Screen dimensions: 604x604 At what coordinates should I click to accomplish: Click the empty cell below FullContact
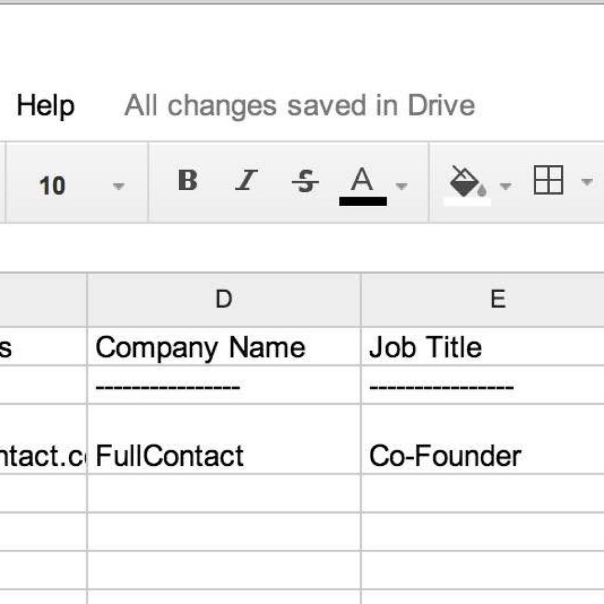(x=224, y=493)
